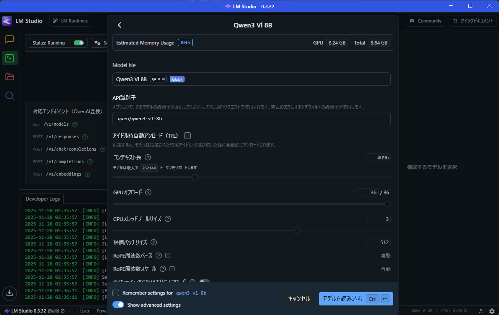Click the LM Studio logo at top left

click(x=7, y=21)
